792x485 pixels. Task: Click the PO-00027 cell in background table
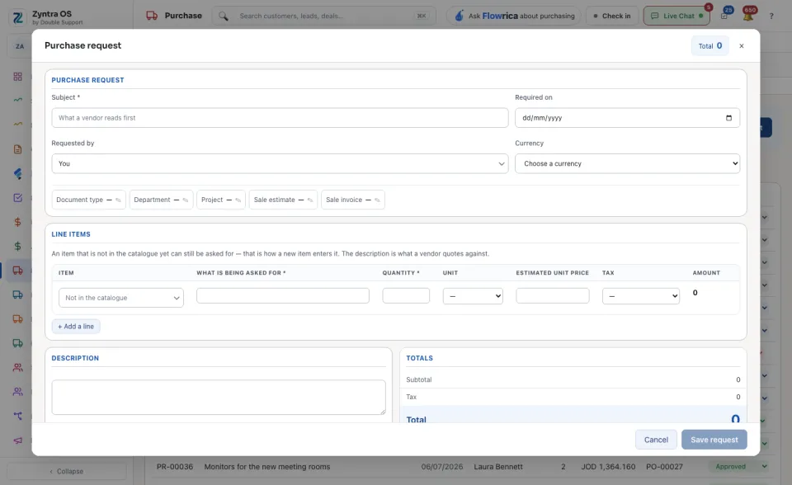[x=664, y=467]
